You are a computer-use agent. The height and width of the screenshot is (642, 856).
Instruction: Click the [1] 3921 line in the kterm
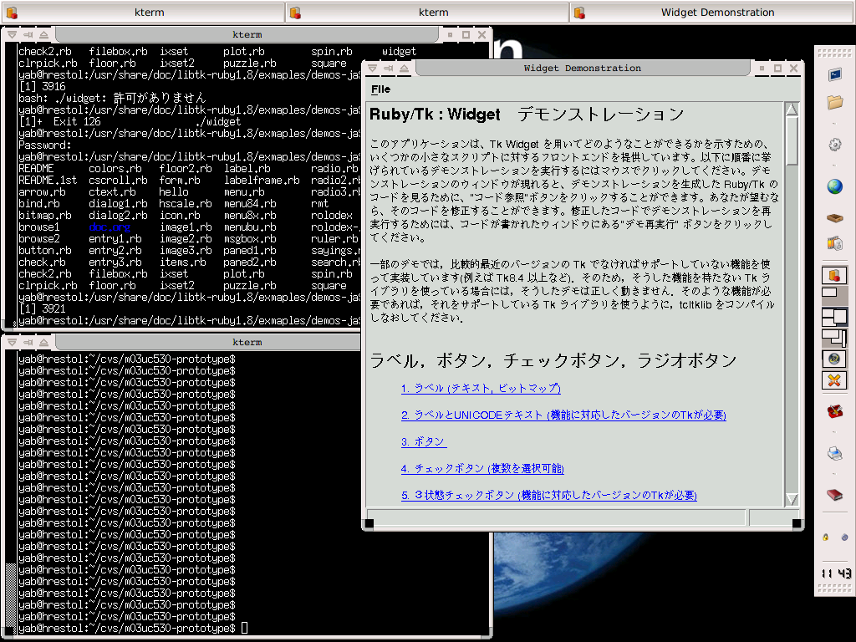[42, 309]
